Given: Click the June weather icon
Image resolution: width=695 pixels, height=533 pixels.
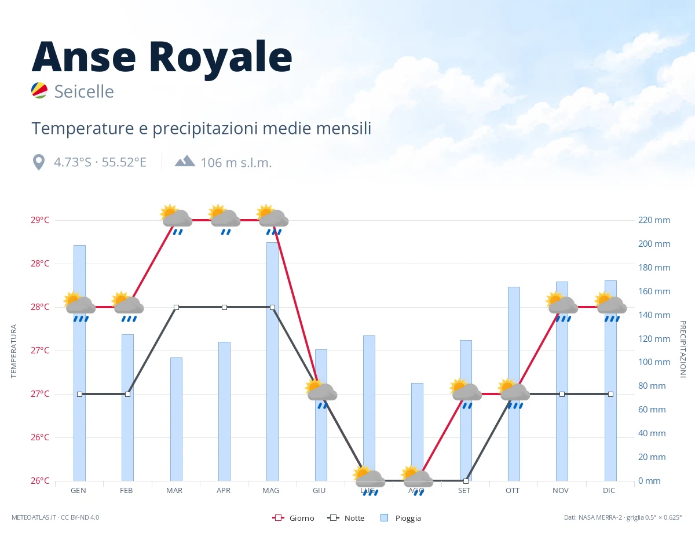Looking at the screenshot, I should click(321, 394).
